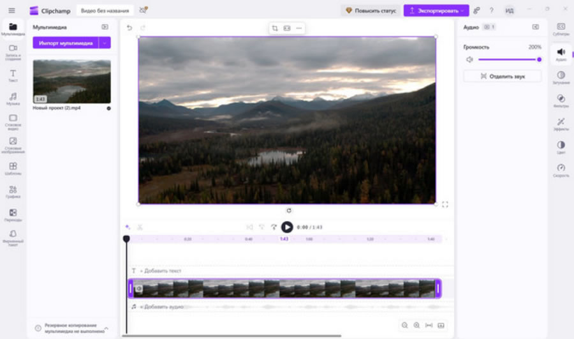Open the stock images sidebar tab
This screenshot has width=574, height=339.
pos(13,146)
